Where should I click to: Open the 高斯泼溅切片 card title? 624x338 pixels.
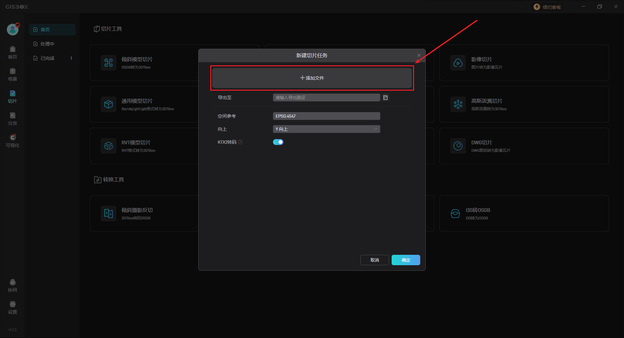click(487, 101)
